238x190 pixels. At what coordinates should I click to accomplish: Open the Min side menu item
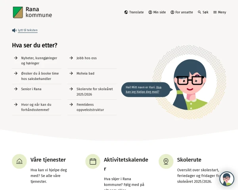[x=157, y=12]
